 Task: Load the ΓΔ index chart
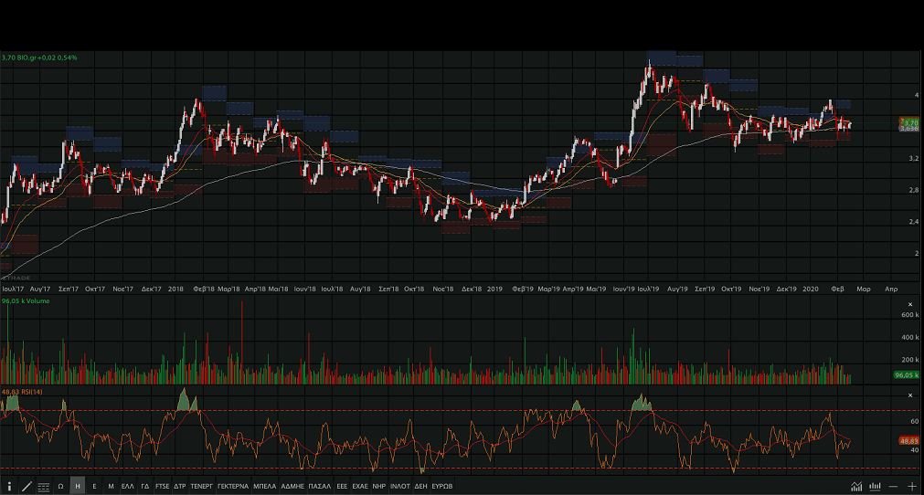tap(145, 487)
